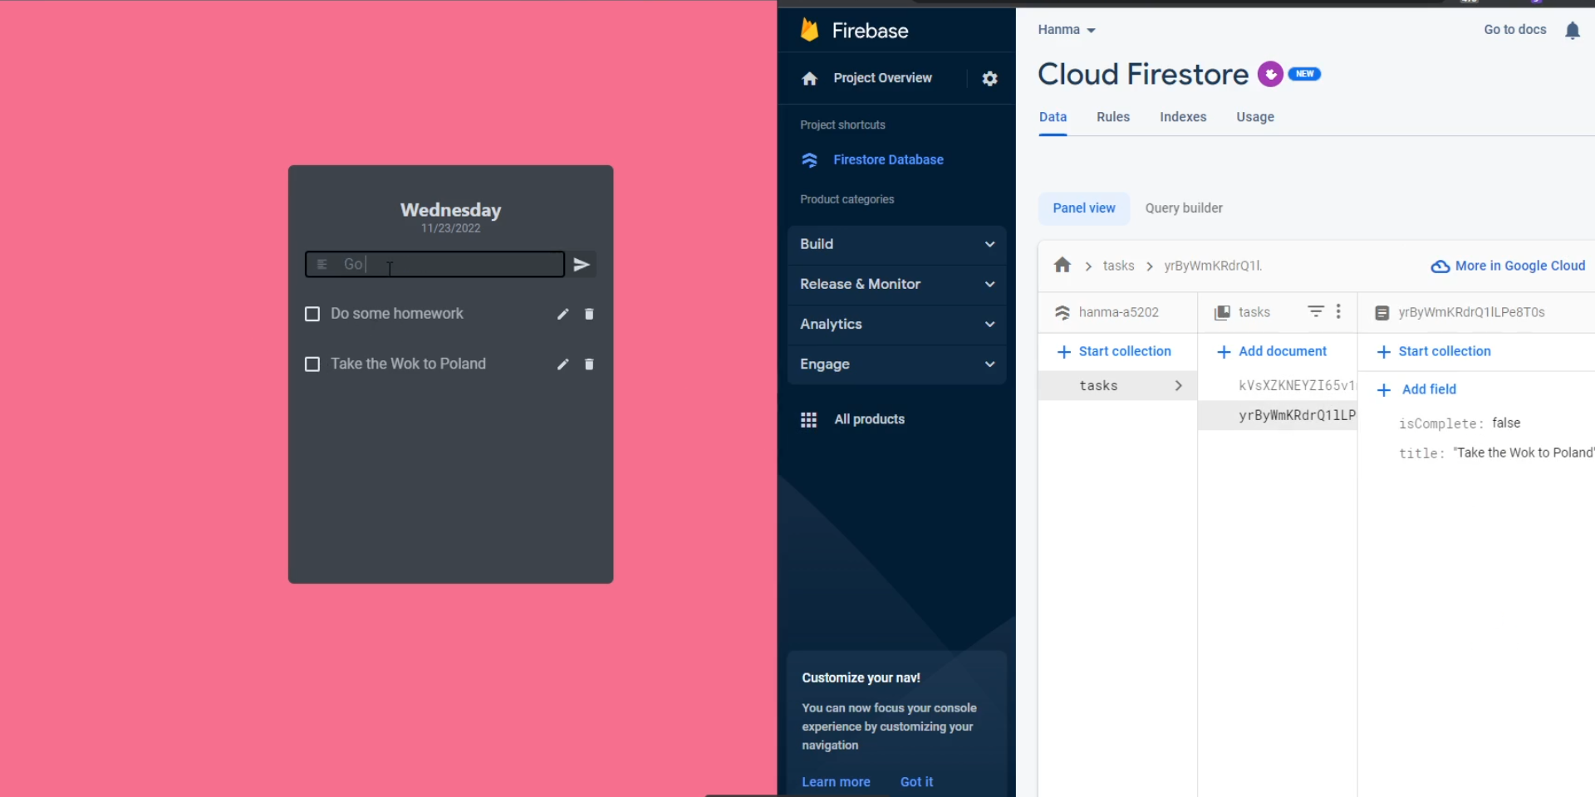The width and height of the screenshot is (1595, 797).
Task: Delete the 'Do some homework' task
Action: click(x=589, y=314)
